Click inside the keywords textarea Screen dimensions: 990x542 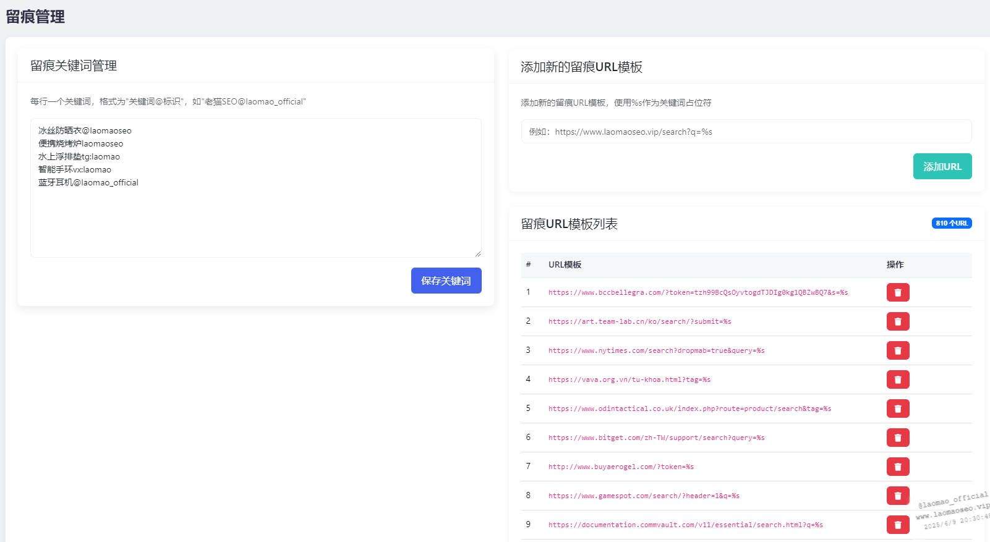[x=256, y=188]
